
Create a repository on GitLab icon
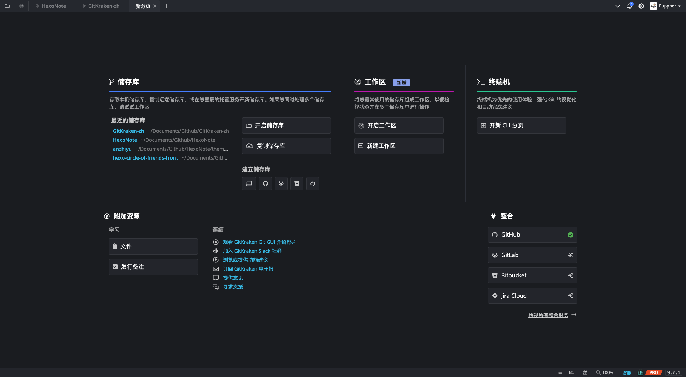(x=281, y=184)
